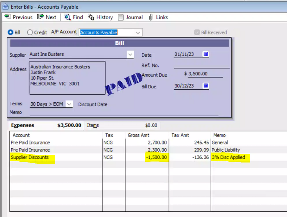The height and width of the screenshot is (217, 287).
Task: Click the History toolbar label
Action: point(105,17)
